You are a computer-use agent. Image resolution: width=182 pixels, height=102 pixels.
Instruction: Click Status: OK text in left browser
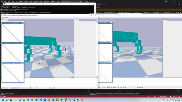(52, 88)
